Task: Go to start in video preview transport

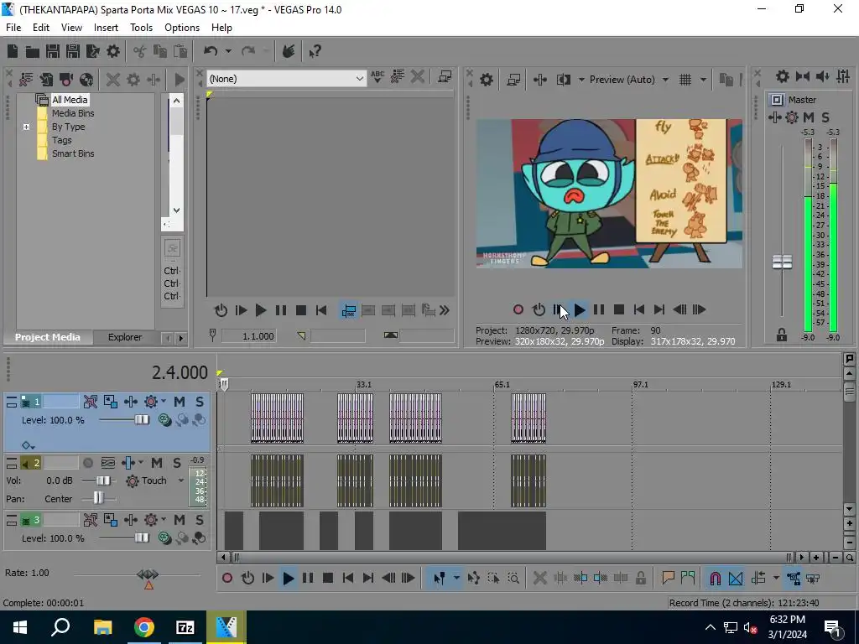Action: click(x=638, y=310)
